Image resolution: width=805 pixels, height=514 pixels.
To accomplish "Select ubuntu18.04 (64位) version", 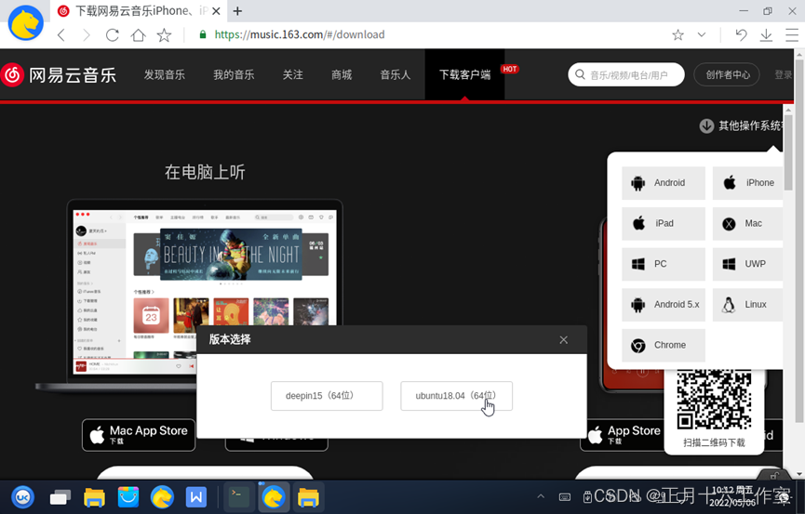I will coord(456,396).
